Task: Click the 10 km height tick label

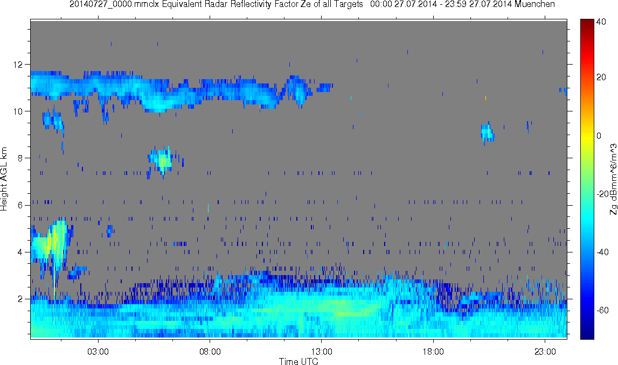Action: (17, 111)
